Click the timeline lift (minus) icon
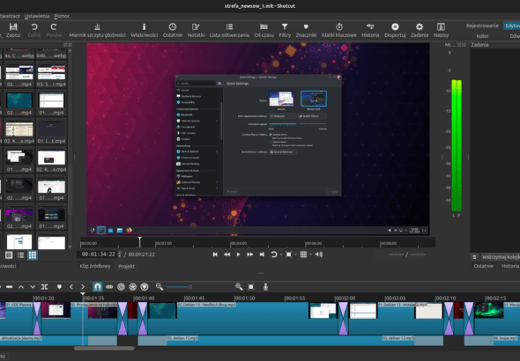 pos(10,287)
